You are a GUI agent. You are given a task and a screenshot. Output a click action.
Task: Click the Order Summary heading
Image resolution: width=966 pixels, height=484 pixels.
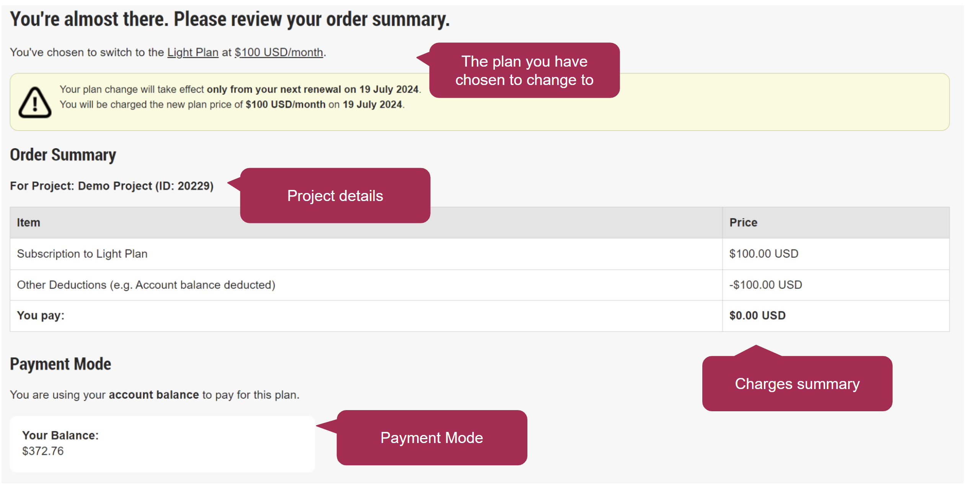(63, 155)
